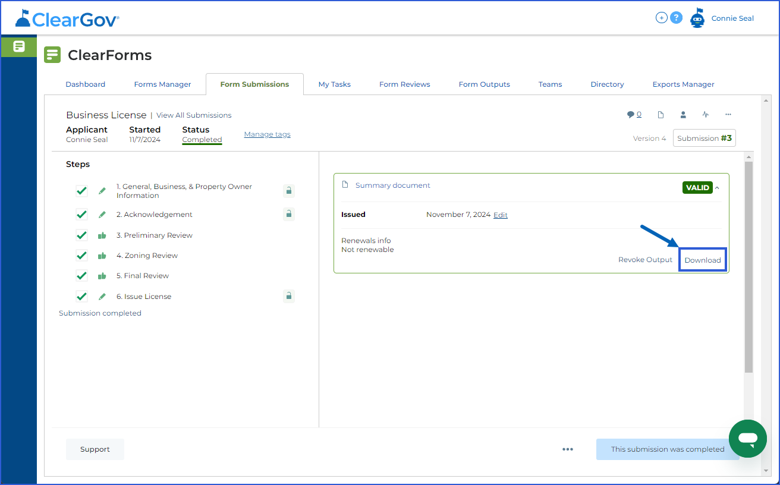Open the applicant details person icon
This screenshot has width=780, height=485.
click(x=683, y=114)
